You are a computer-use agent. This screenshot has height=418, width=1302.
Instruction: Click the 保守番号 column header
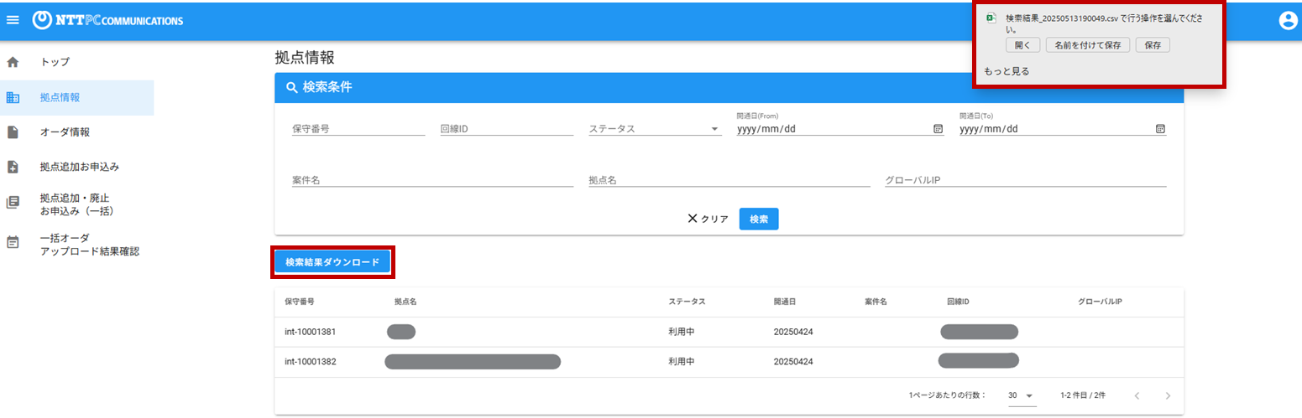(x=300, y=301)
